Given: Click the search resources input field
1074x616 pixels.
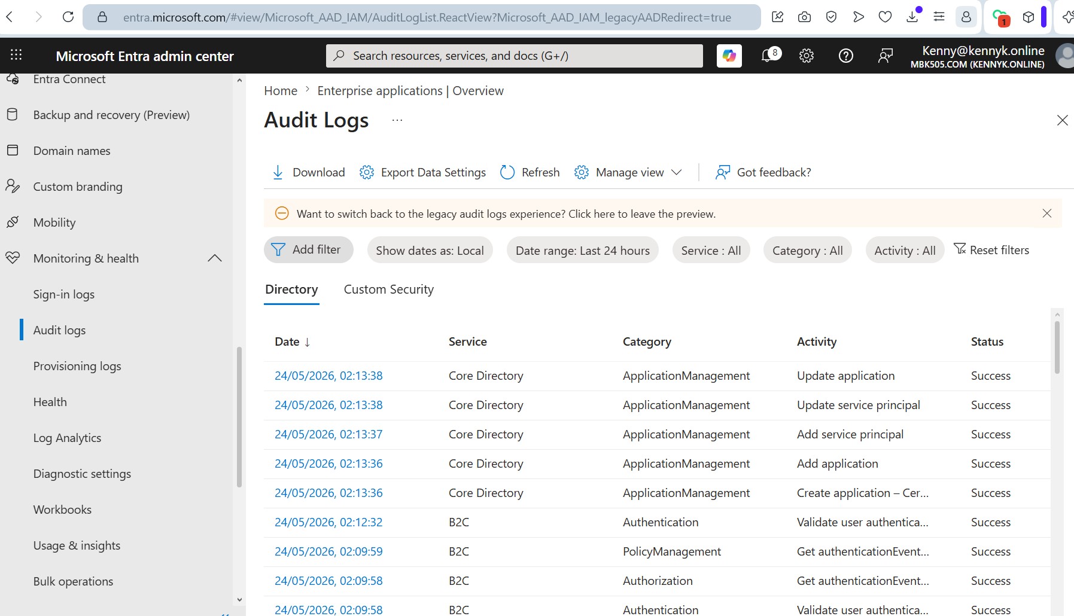Looking at the screenshot, I should click(515, 56).
